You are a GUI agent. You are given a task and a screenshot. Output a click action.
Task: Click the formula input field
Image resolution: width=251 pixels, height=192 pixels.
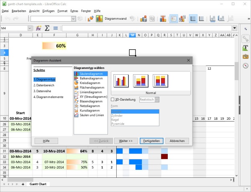(147, 28)
